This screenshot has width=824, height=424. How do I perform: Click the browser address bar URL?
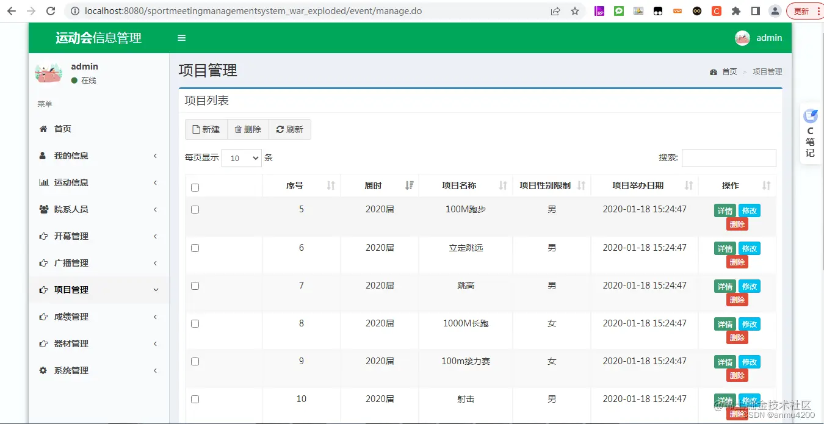(x=253, y=11)
